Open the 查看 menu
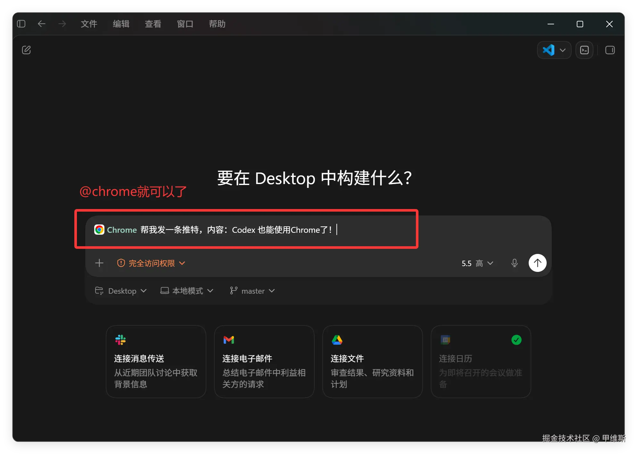The height and width of the screenshot is (454, 637). pos(153,24)
